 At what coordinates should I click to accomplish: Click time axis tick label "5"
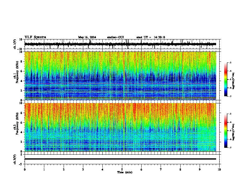point(122,170)
